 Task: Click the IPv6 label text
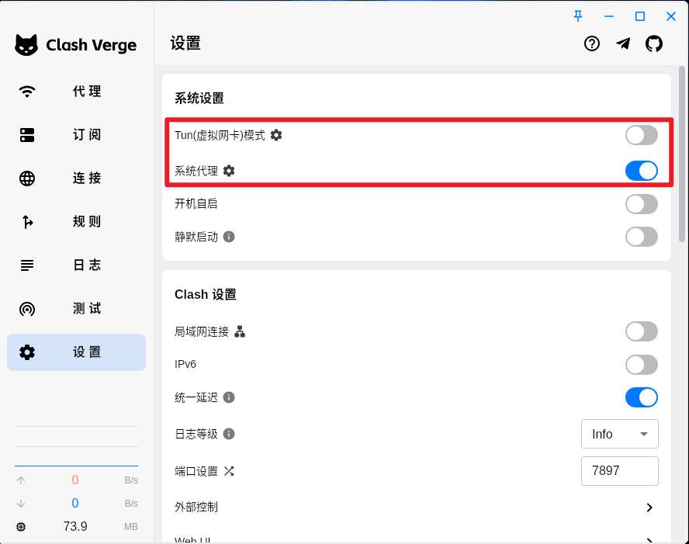pos(185,364)
